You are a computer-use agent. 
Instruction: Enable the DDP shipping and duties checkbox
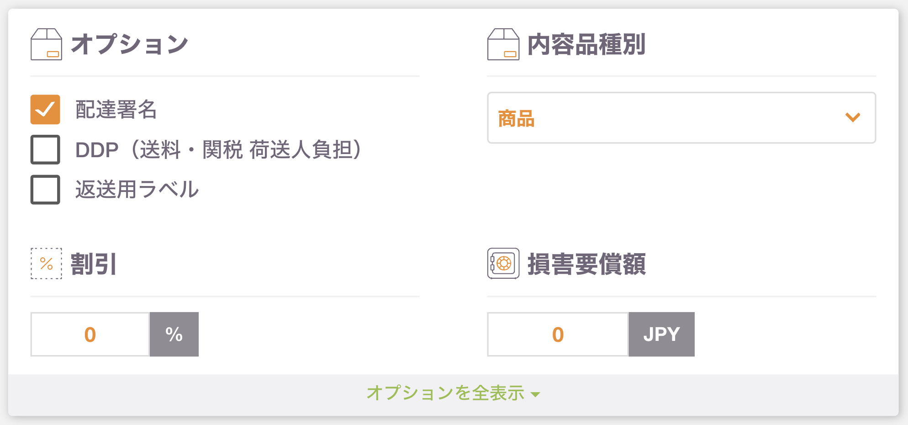pos(45,149)
